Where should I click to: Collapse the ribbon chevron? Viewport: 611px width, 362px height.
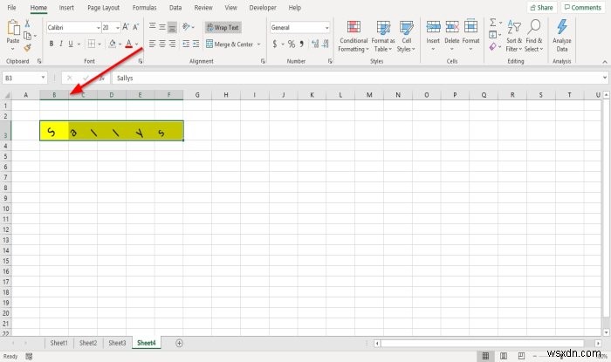tap(605, 62)
